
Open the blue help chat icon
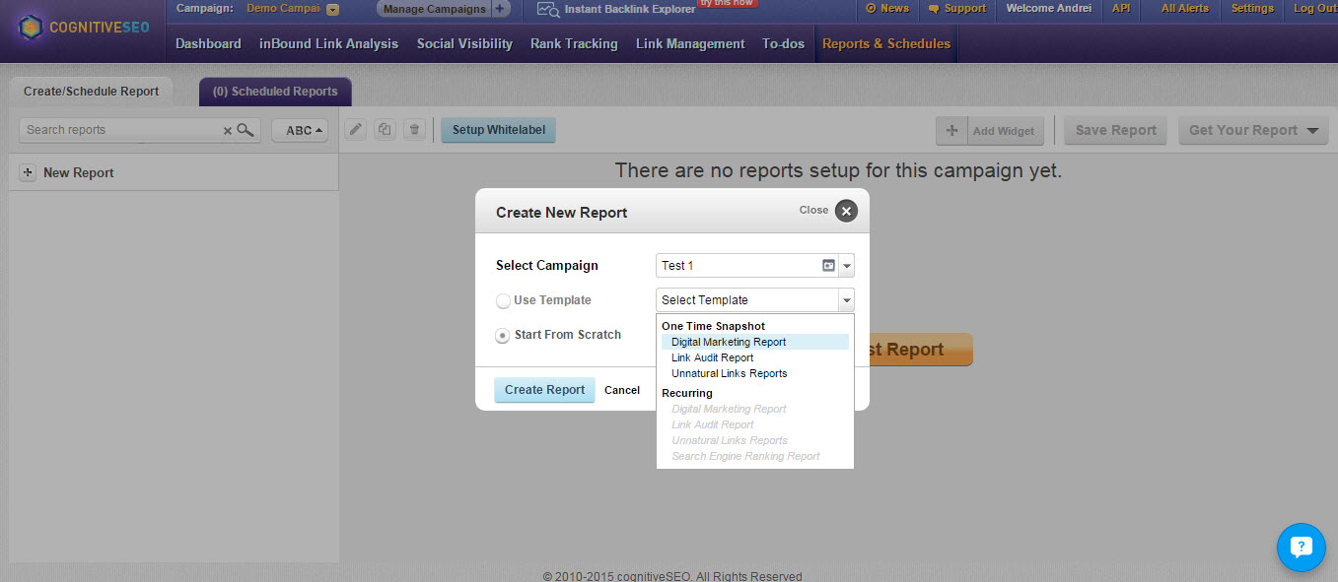1302,548
